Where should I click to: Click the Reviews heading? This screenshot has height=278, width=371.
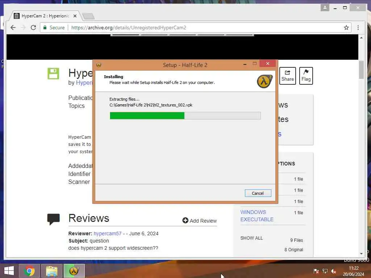pyautogui.click(x=89, y=218)
